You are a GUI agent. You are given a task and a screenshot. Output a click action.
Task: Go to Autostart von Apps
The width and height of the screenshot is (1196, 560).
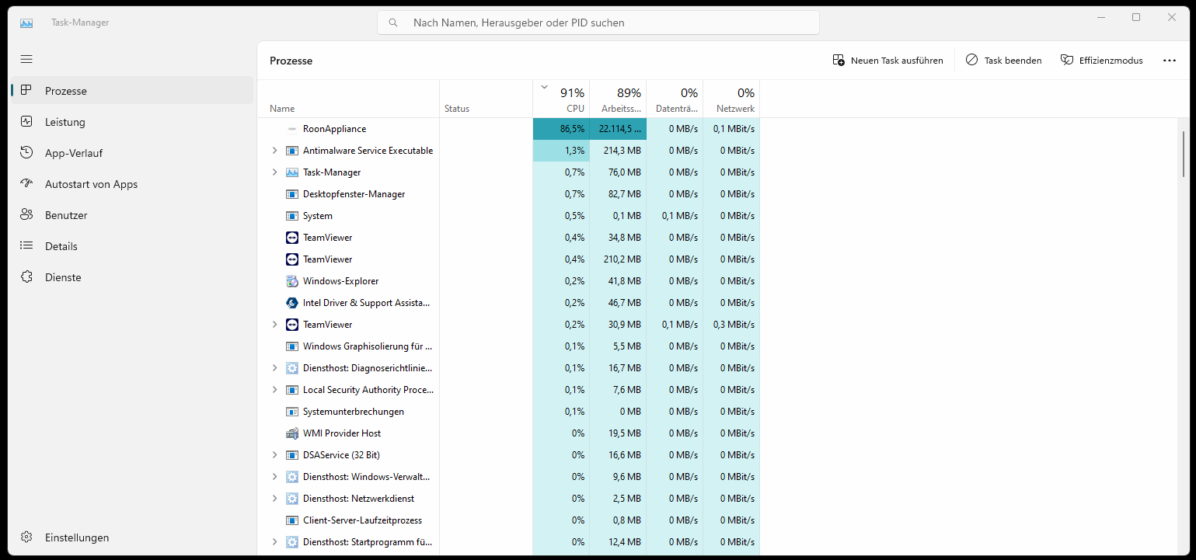91,184
